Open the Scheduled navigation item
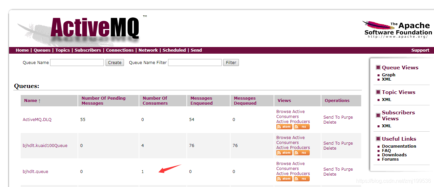 [x=174, y=50]
